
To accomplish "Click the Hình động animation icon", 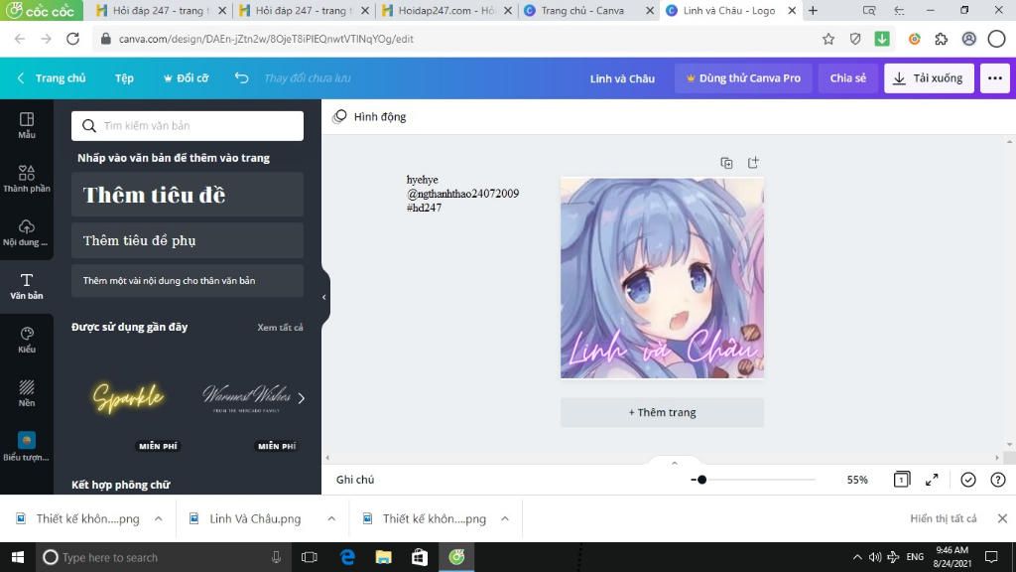I will pyautogui.click(x=339, y=117).
